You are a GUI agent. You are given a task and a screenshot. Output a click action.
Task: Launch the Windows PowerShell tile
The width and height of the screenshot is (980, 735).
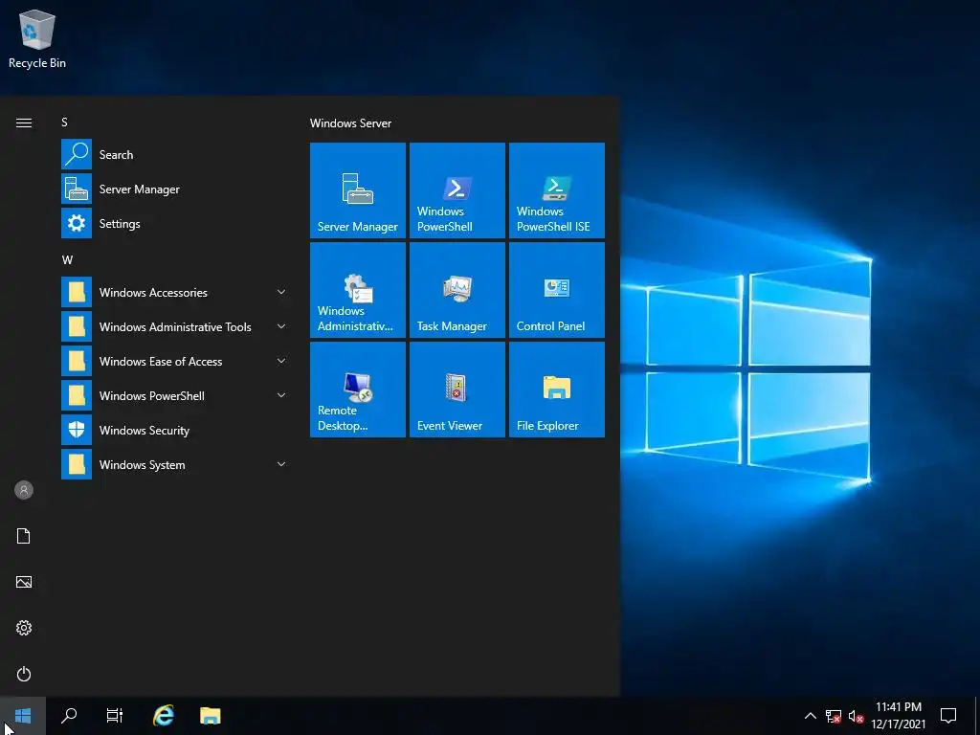(457, 190)
